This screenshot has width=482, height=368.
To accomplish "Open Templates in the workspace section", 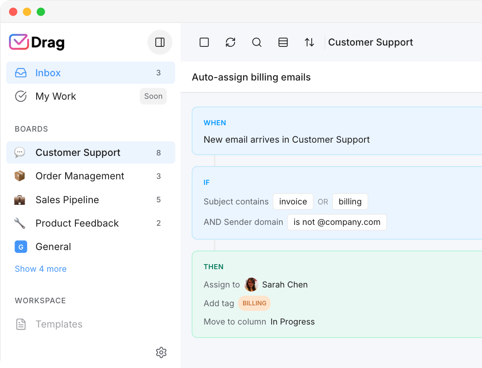I will tap(91, 324).
